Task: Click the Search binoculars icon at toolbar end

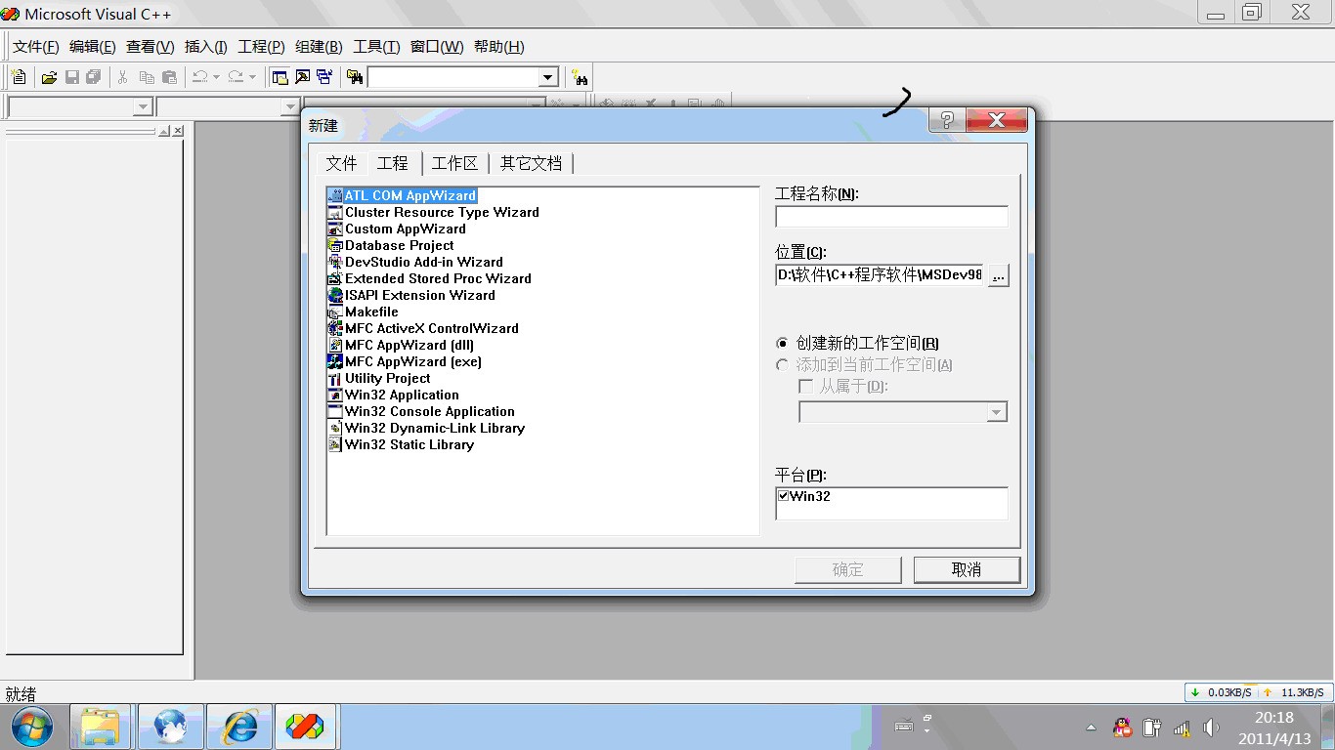Action: coord(581,77)
